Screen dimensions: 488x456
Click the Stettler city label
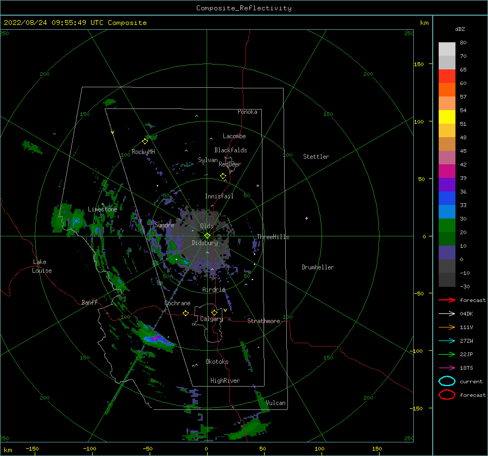click(316, 157)
